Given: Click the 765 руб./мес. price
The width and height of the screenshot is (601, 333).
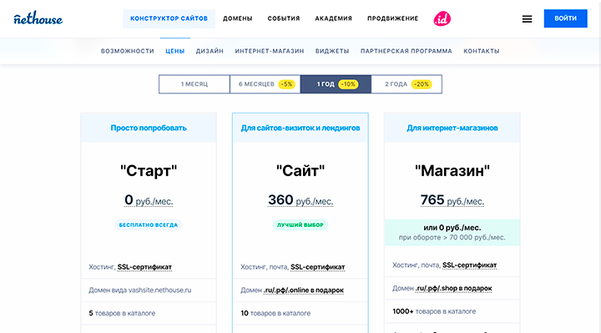Looking at the screenshot, I should click(452, 200).
